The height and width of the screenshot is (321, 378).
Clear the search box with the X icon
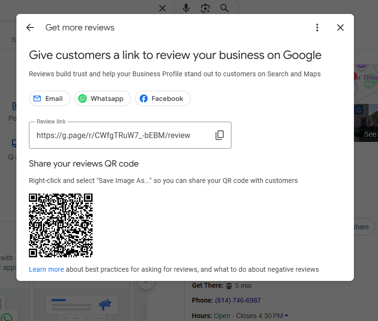pos(162,8)
